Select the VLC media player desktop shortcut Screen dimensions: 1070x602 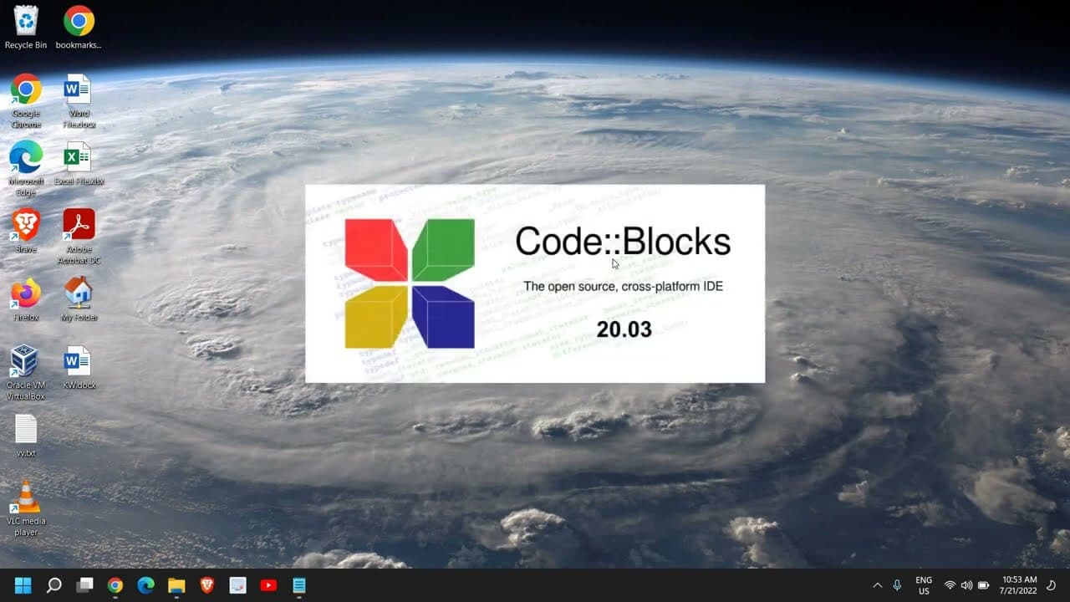click(x=26, y=509)
